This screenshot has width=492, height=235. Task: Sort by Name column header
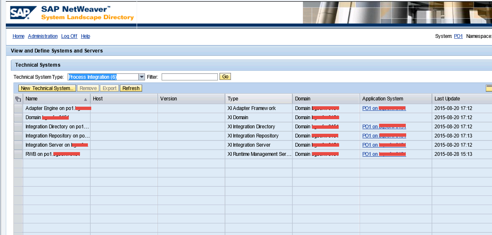coord(57,99)
